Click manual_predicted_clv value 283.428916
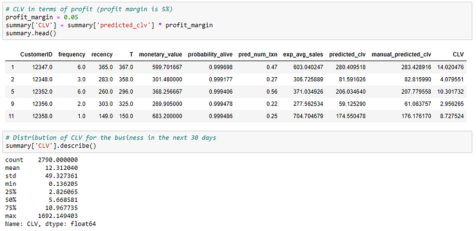The width and height of the screenshot is (476, 231). (416, 67)
